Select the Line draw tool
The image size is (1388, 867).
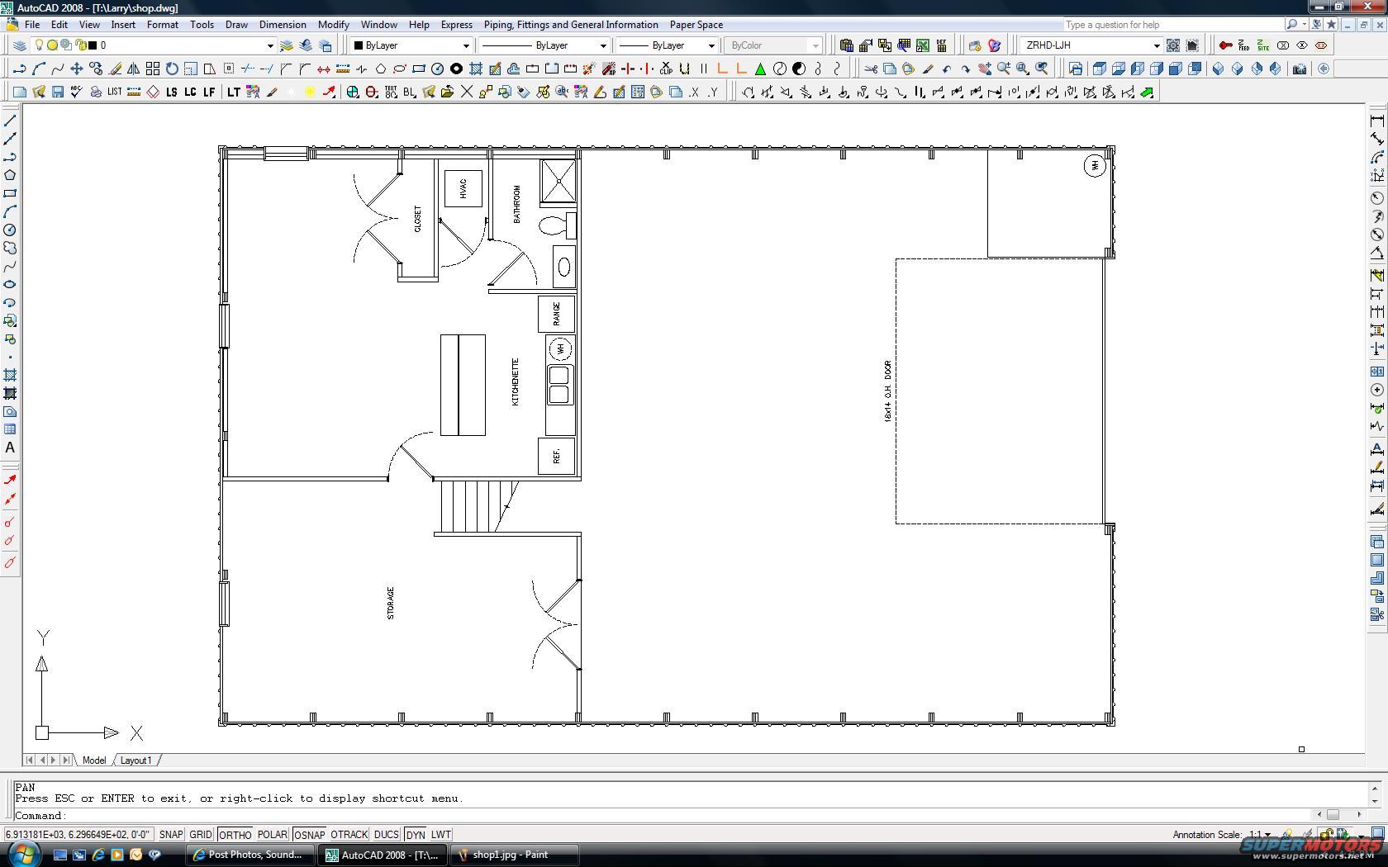click(x=11, y=121)
